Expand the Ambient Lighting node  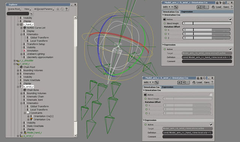click(x=21, y=54)
